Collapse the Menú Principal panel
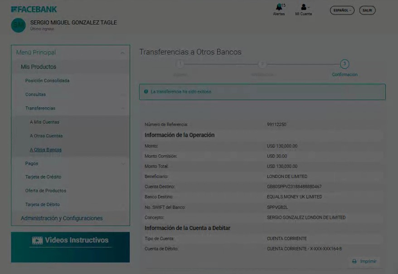Viewport: 398px width, 274px height. point(122,53)
